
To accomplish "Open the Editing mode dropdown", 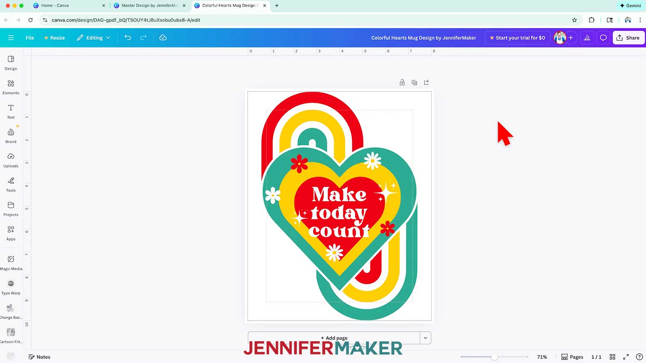I will [x=93, y=37].
